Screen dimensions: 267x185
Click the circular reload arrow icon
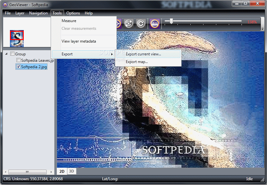tap(141, 24)
